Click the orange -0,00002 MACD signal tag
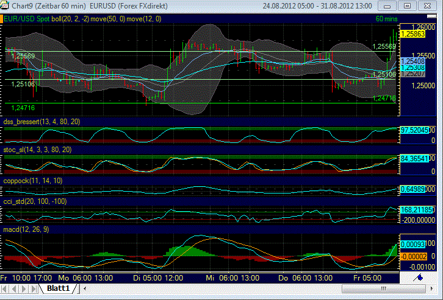 pyautogui.click(x=414, y=257)
